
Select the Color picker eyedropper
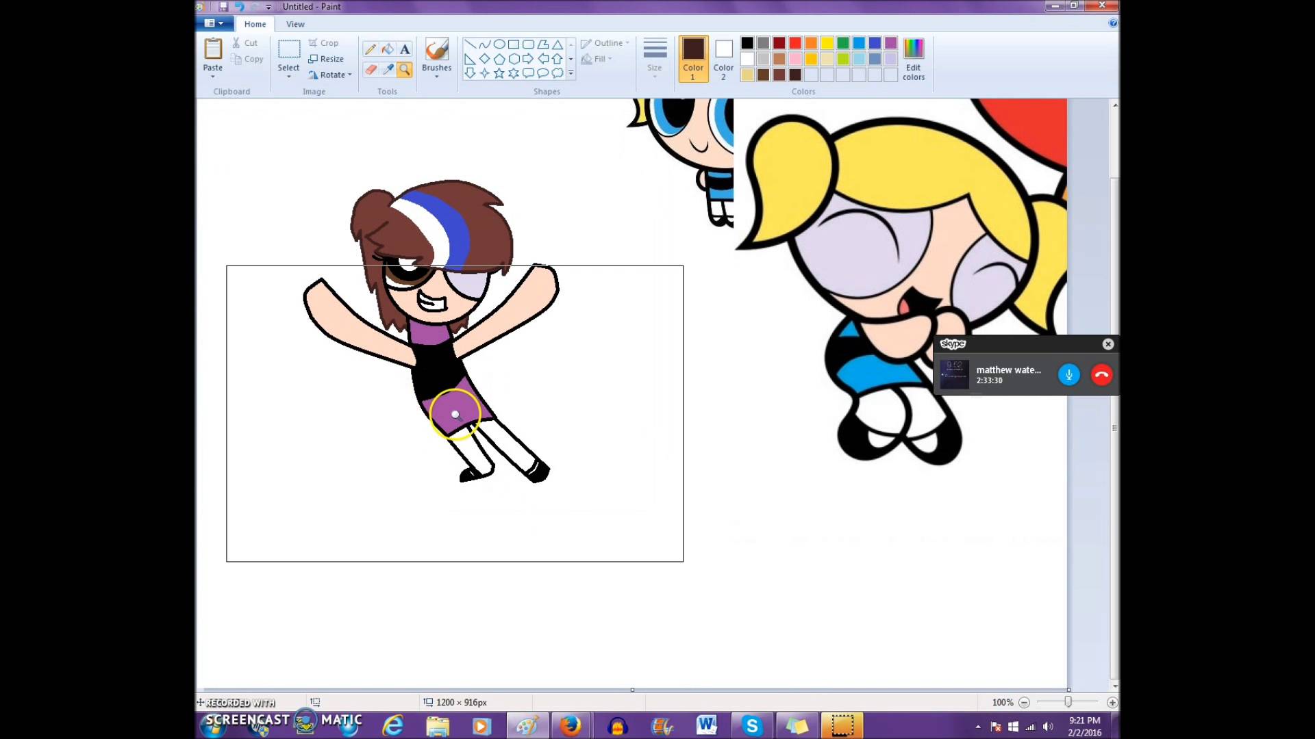[388, 69]
